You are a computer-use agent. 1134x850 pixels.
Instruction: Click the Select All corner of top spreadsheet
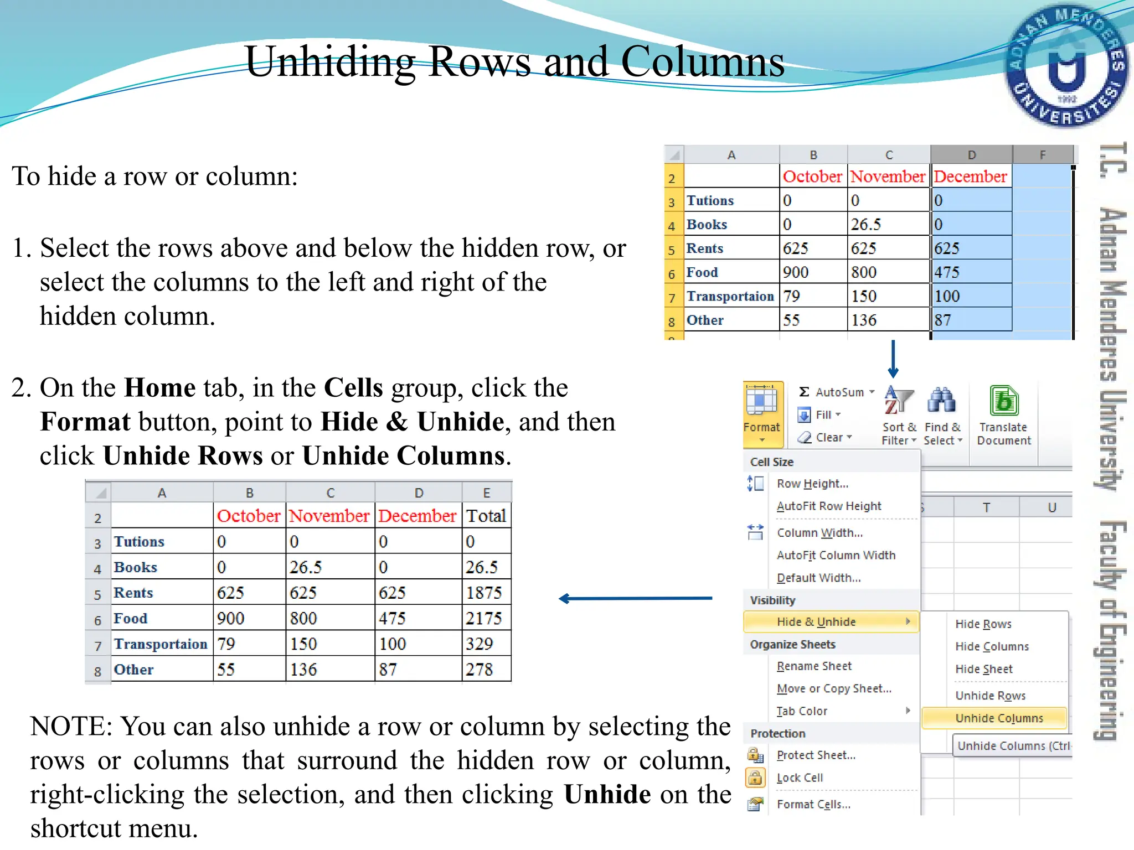[x=674, y=154]
